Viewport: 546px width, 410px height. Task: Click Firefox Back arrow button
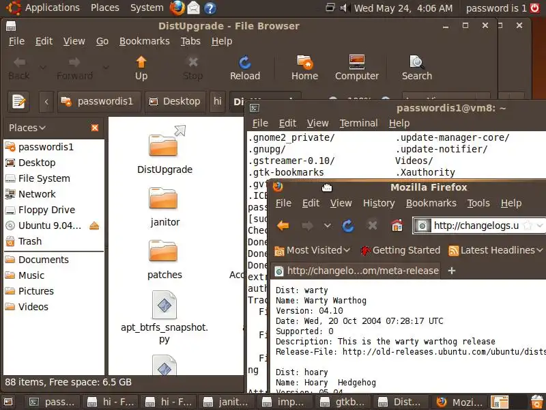click(x=283, y=226)
